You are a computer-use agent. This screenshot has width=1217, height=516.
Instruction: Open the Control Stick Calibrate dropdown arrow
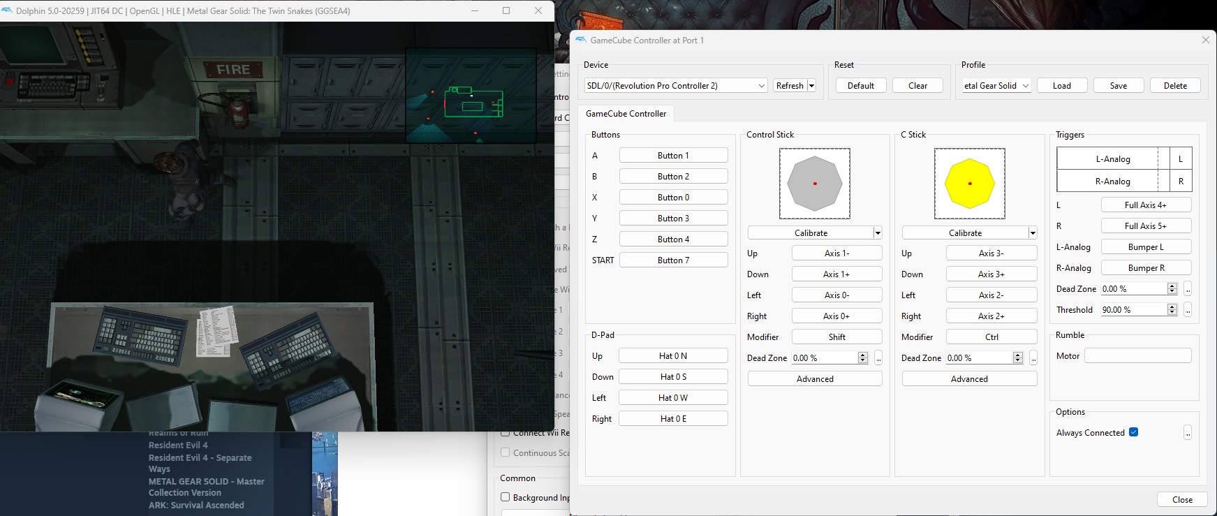pyautogui.click(x=878, y=233)
